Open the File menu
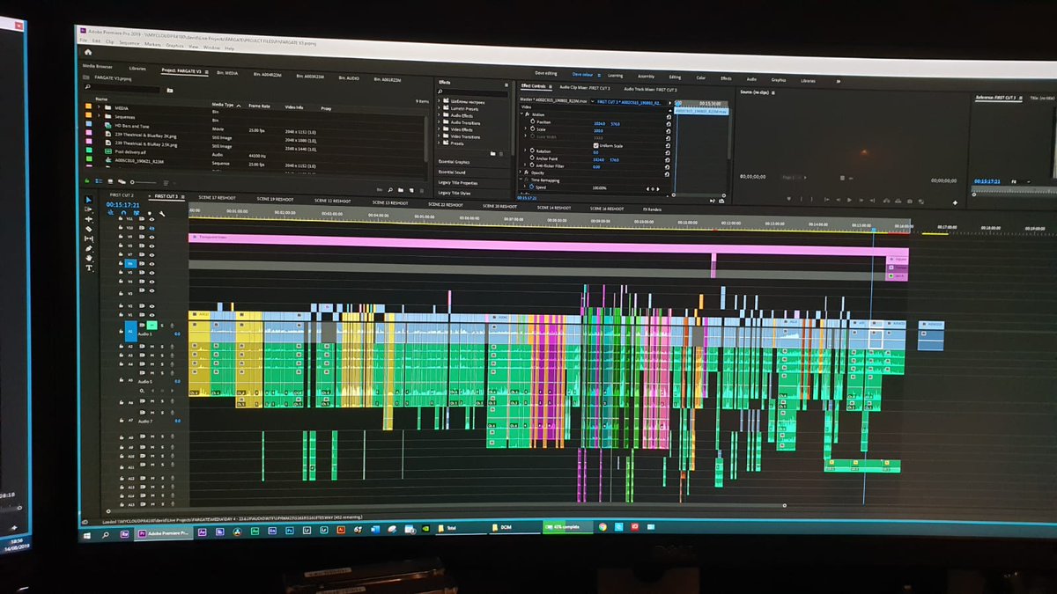This screenshot has width=1057, height=594. tap(84, 40)
